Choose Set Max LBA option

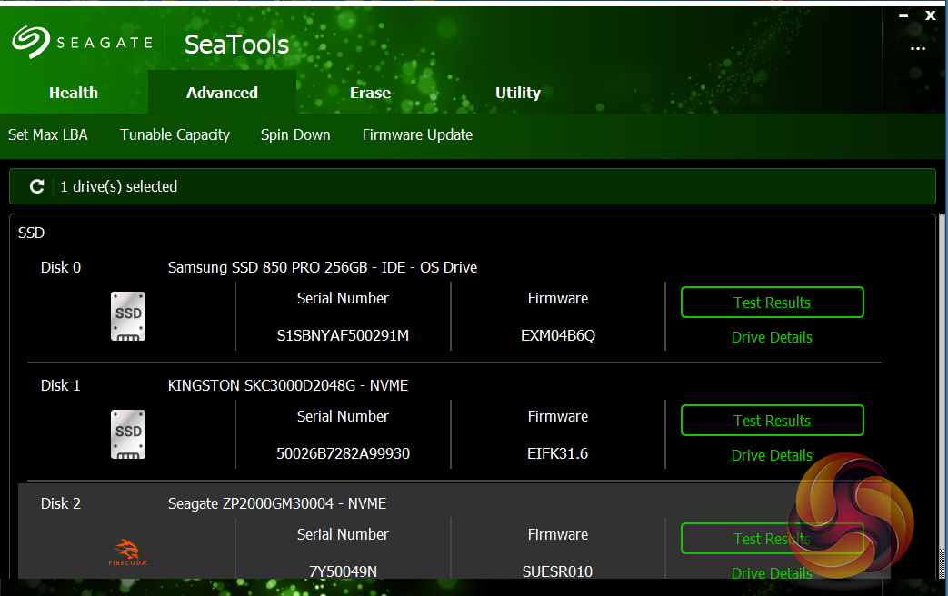pos(48,134)
